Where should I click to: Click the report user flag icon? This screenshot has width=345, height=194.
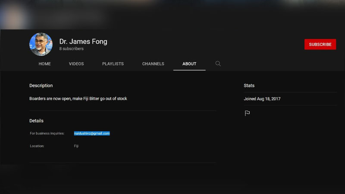click(x=247, y=113)
